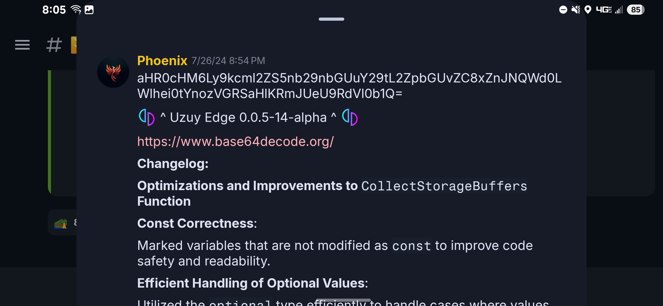Tap the Wi-Fi status icon
Screen dimensions: 663x306
click(76, 10)
